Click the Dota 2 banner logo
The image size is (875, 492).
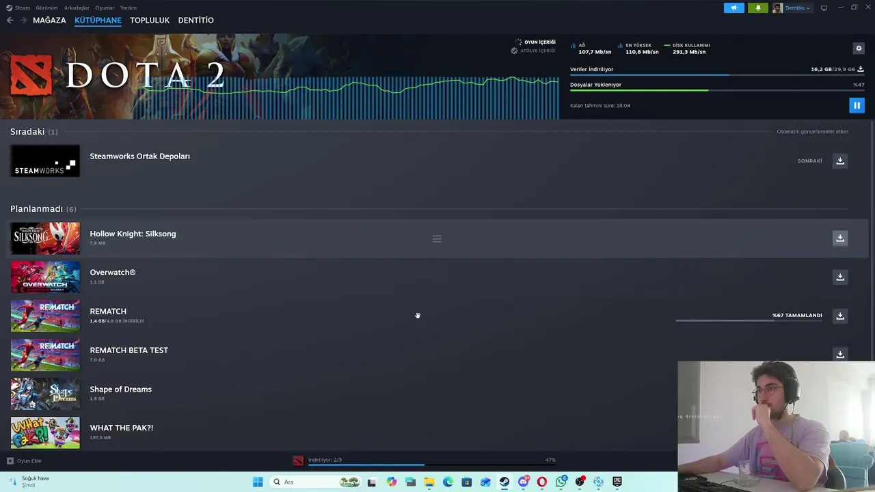[31, 75]
